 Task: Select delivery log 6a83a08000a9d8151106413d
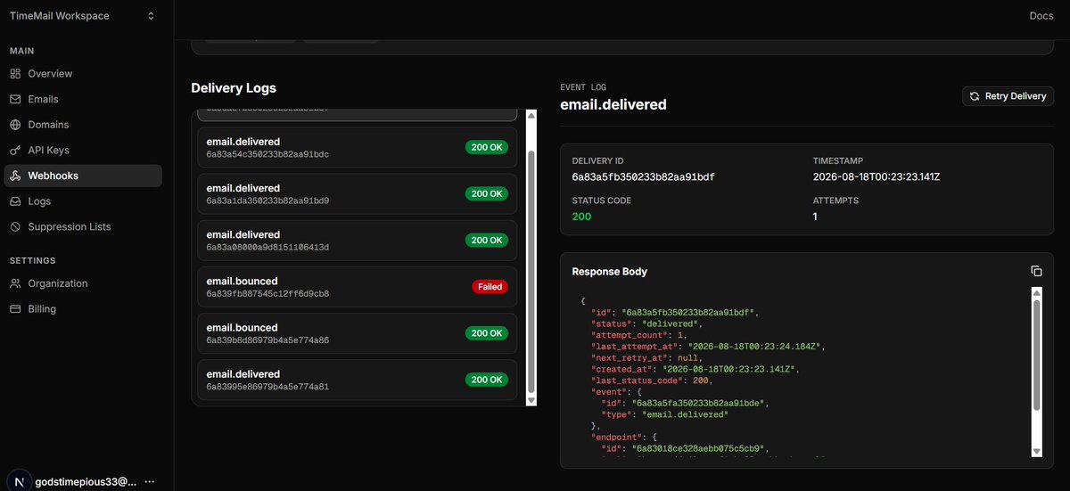[x=357, y=240]
